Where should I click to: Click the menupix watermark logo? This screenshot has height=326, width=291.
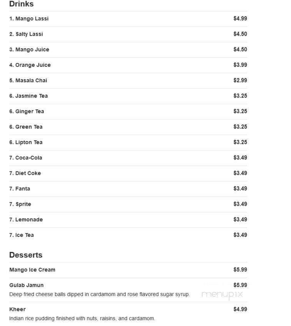point(222,295)
